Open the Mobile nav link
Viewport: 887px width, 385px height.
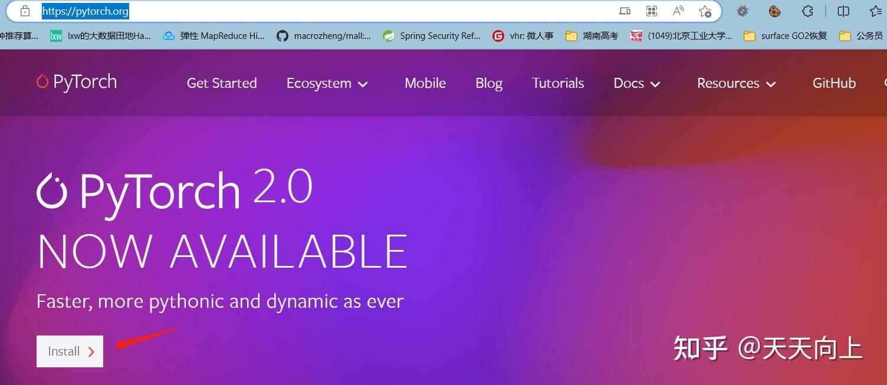(x=425, y=83)
